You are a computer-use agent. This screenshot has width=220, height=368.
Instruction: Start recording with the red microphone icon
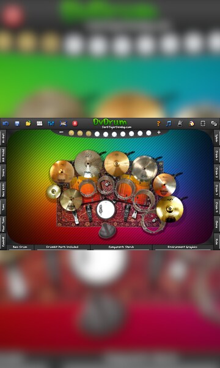tap(75, 123)
